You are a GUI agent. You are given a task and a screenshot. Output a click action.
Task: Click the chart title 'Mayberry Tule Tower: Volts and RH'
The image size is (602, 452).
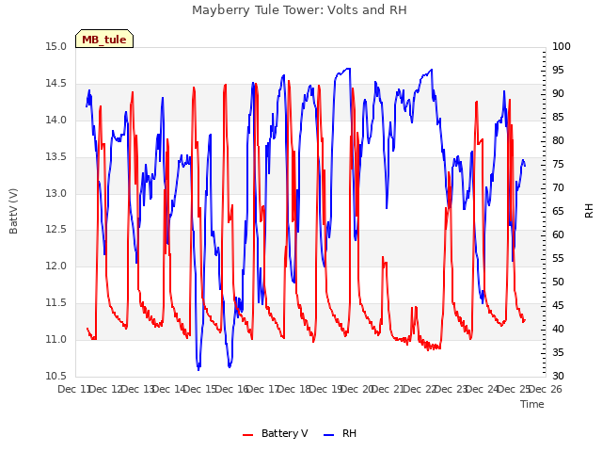pyautogui.click(x=299, y=10)
